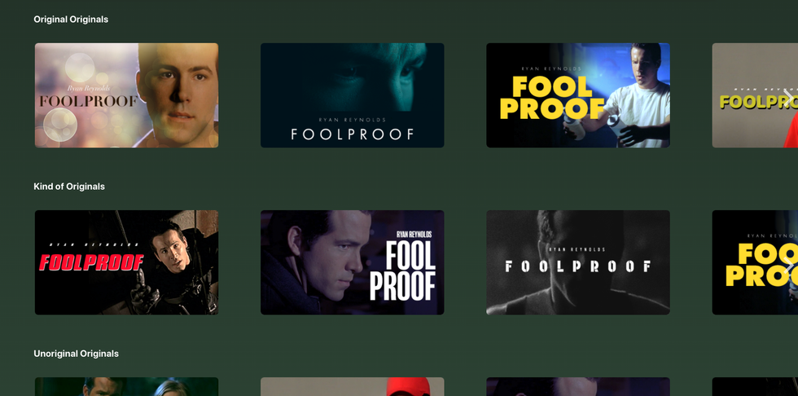Open the dark teal Foolproof poster
798x396 pixels.
[x=352, y=95]
